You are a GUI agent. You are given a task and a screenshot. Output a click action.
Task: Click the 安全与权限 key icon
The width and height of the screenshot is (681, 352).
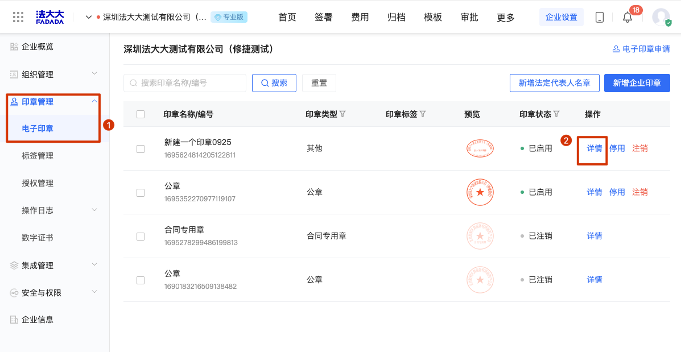pos(14,292)
